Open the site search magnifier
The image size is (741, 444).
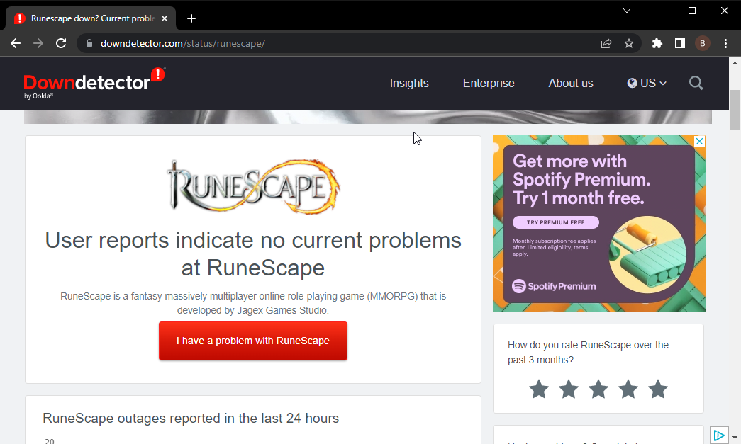pos(696,83)
